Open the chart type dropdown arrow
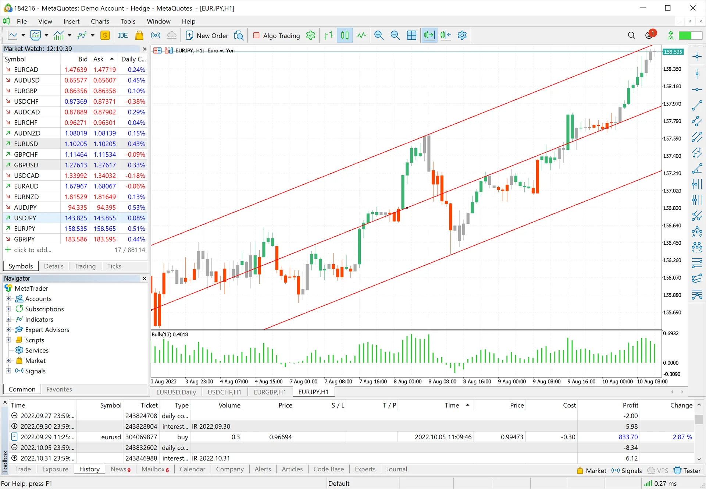The image size is (706, 489). click(x=23, y=35)
